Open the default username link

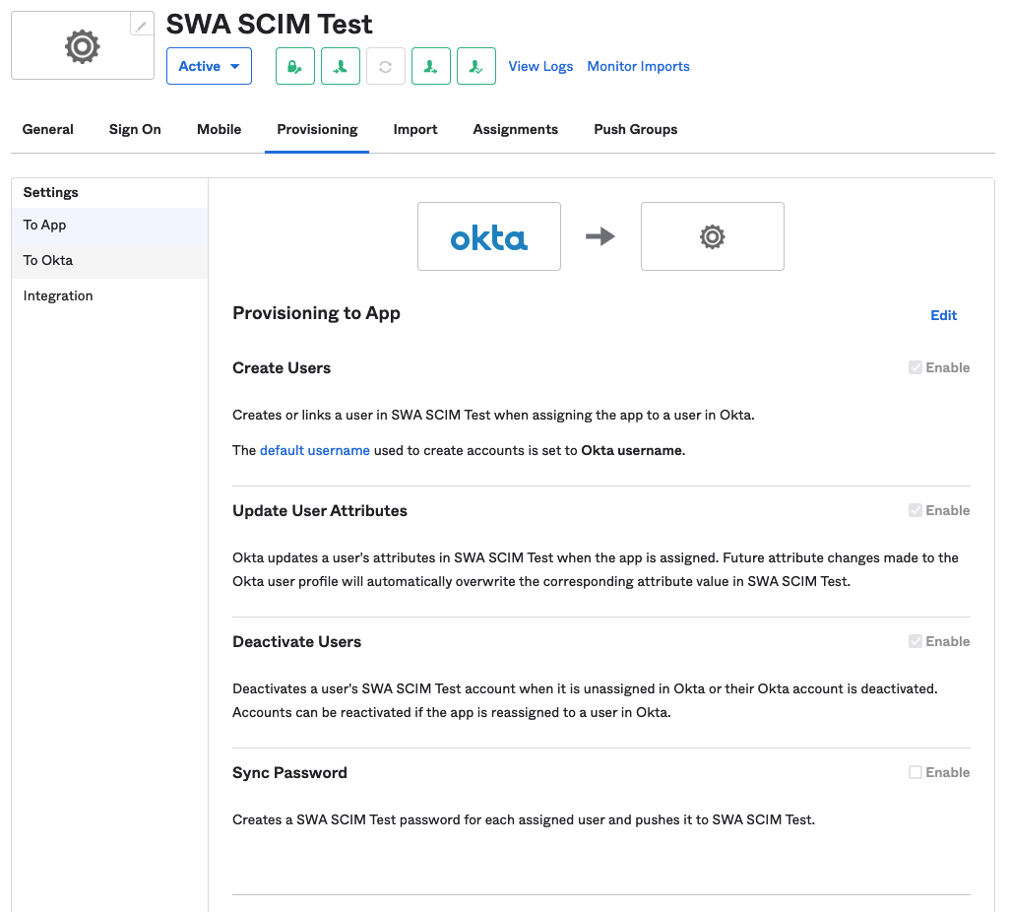point(315,450)
